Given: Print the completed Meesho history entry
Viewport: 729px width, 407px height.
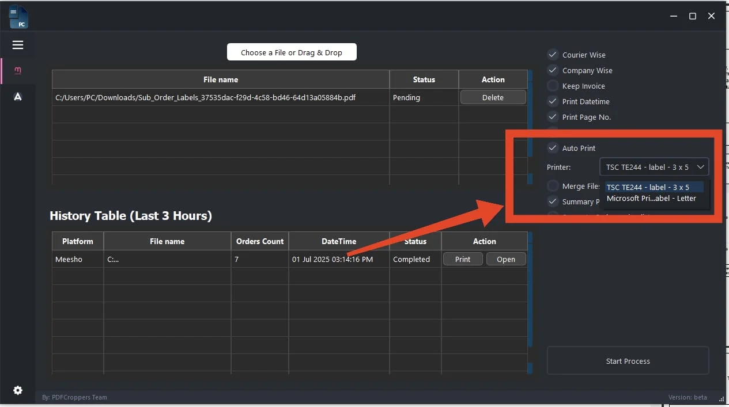Looking at the screenshot, I should click(x=462, y=259).
